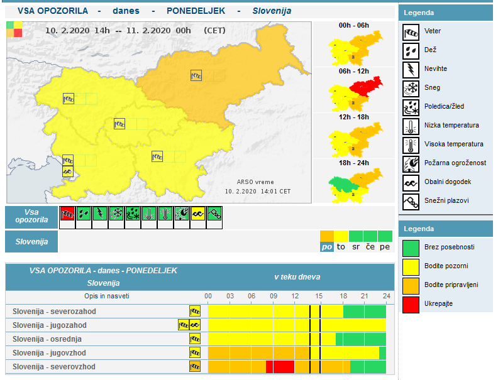Click the Slovenija label button
Image resolution: width=498 pixels, height=380 pixels.
click(x=31, y=242)
